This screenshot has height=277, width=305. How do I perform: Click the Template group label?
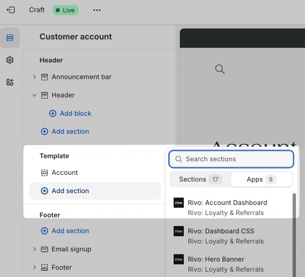[x=54, y=156]
